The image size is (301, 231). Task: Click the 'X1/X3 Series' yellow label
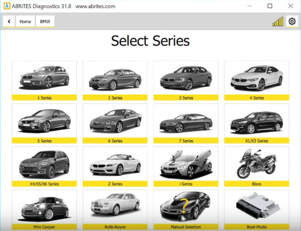pos(257,141)
